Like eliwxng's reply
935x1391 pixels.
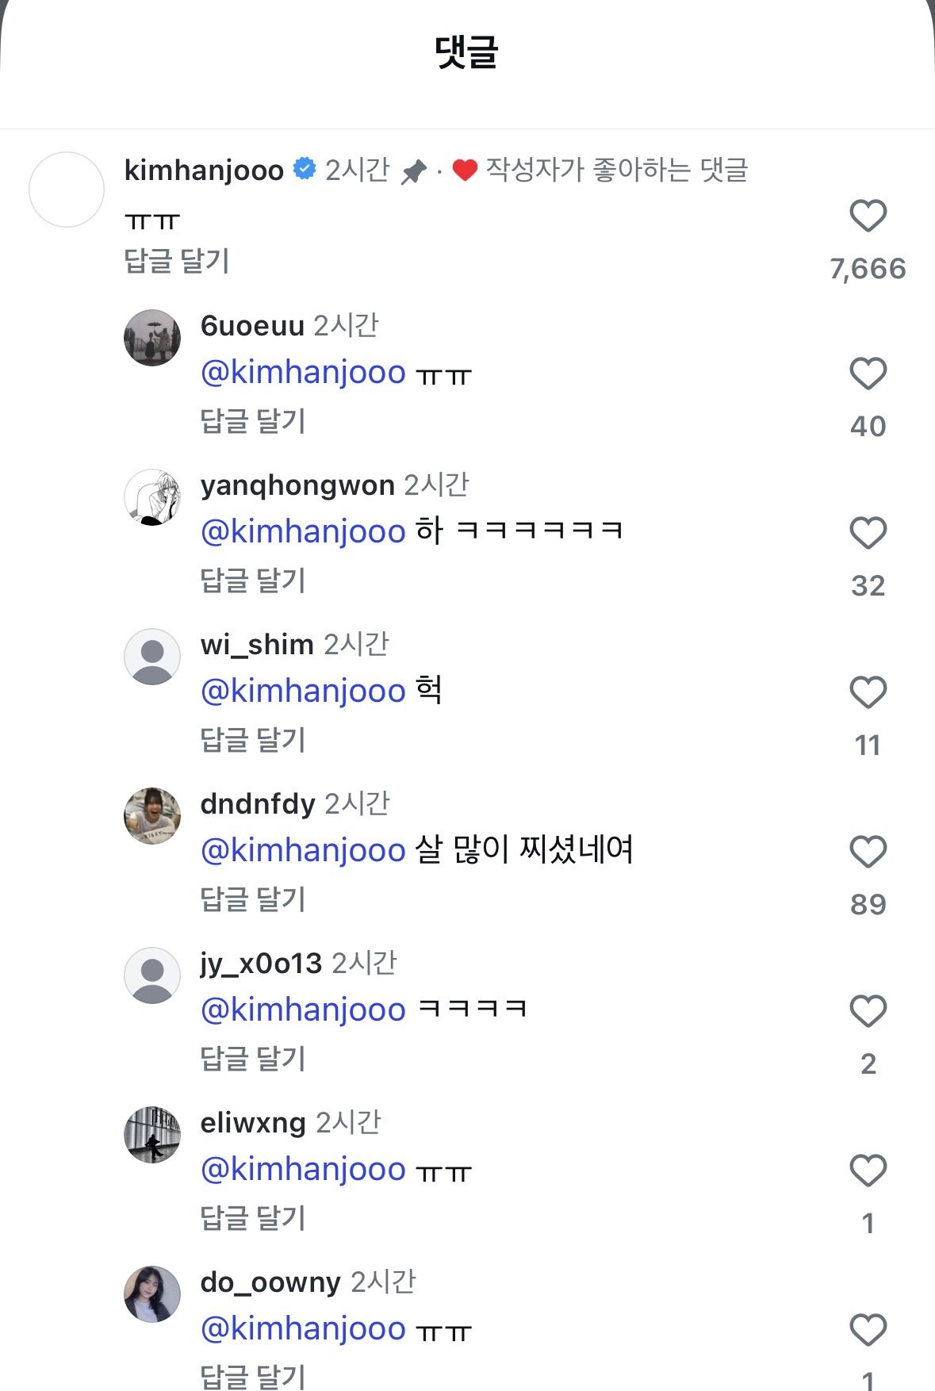click(x=868, y=1171)
